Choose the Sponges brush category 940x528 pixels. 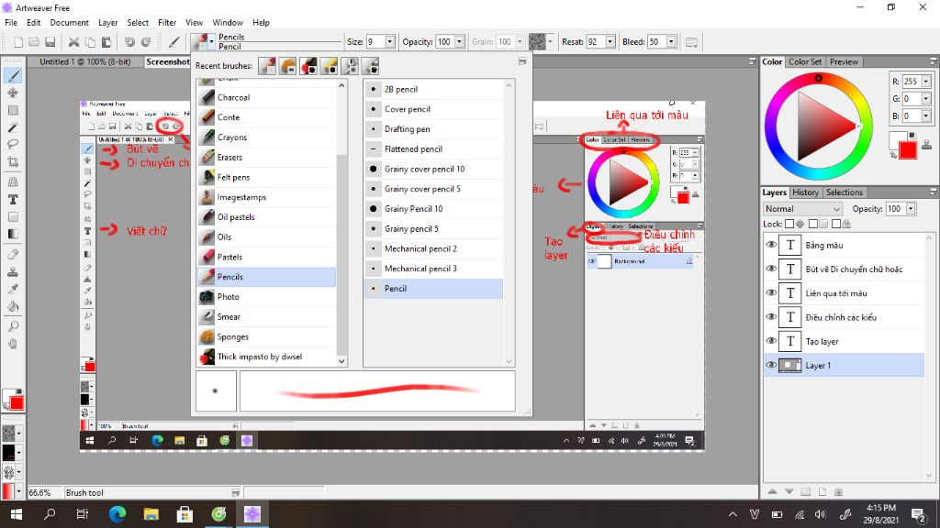[x=267, y=337]
